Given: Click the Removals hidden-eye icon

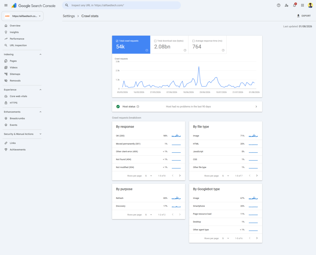Looking at the screenshot, I should 6,81.
